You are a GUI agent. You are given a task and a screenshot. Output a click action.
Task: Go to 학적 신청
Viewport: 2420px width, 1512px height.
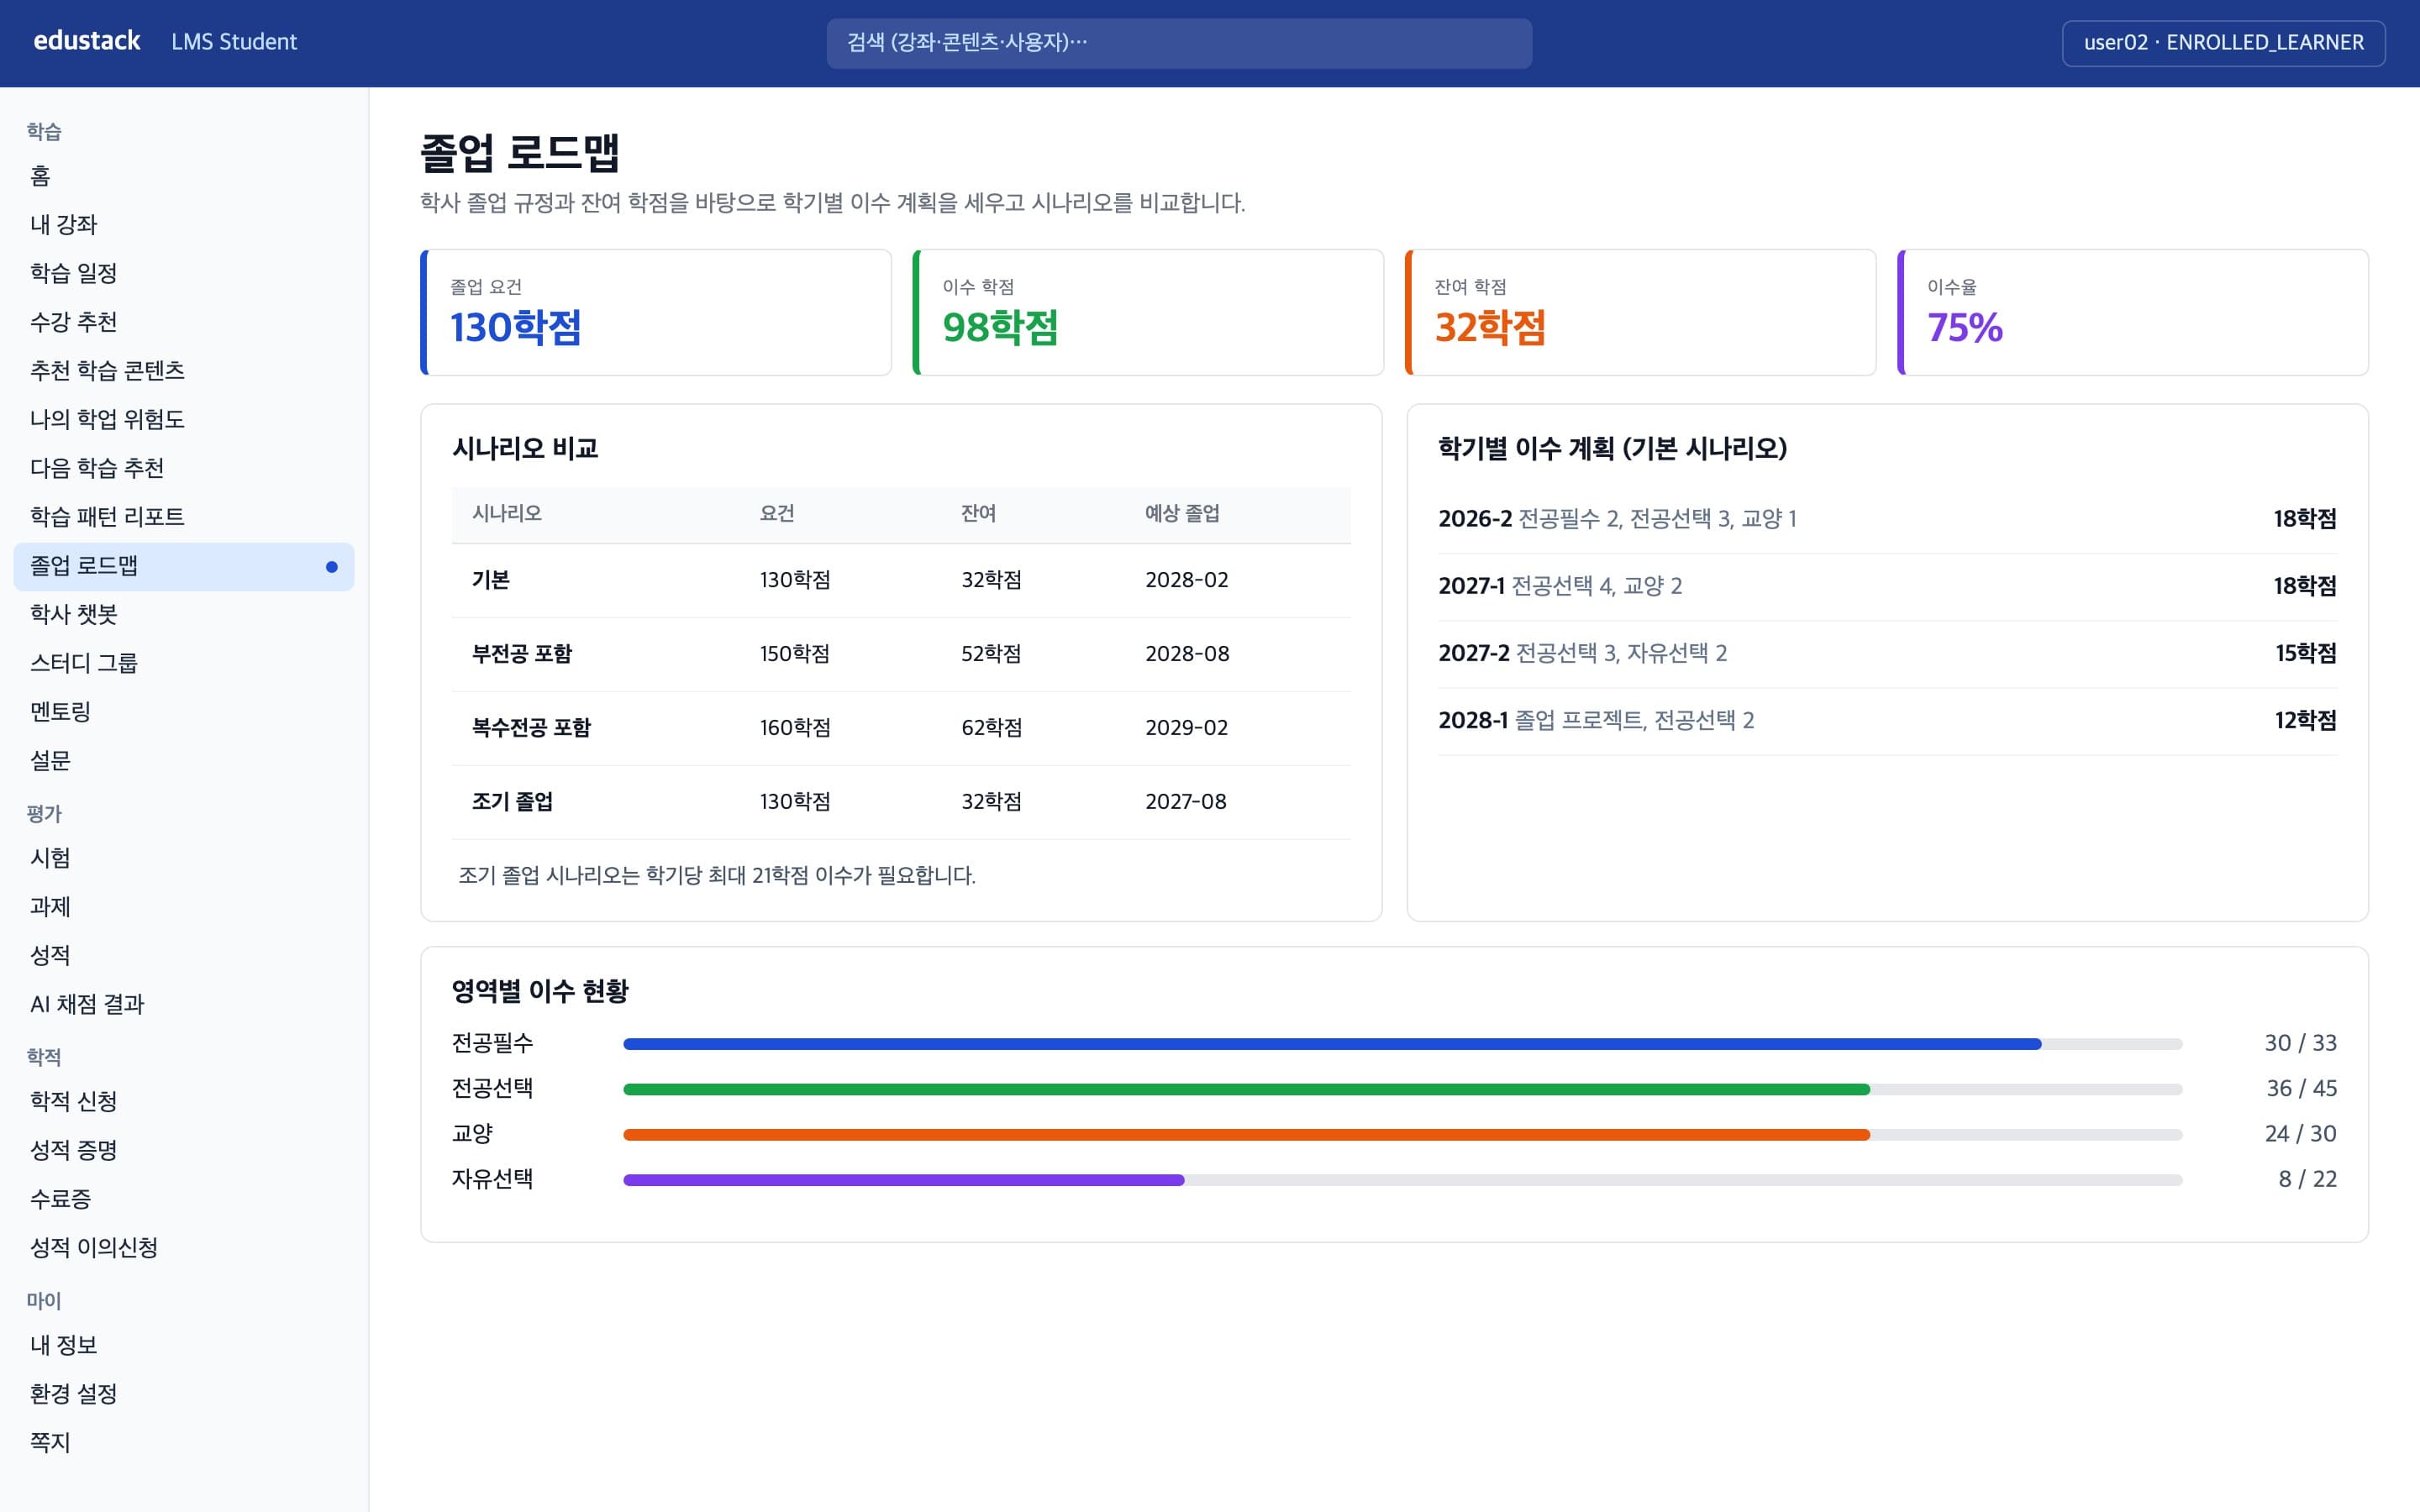click(x=184, y=1101)
